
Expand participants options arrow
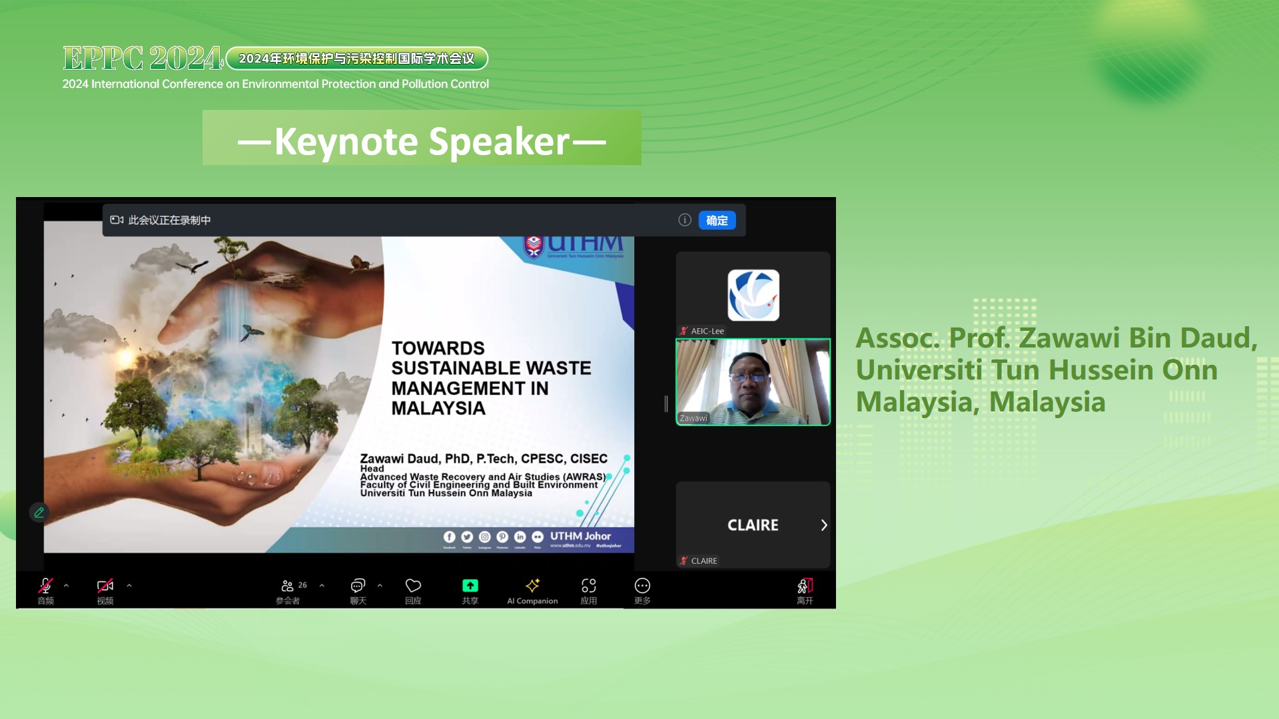point(322,586)
